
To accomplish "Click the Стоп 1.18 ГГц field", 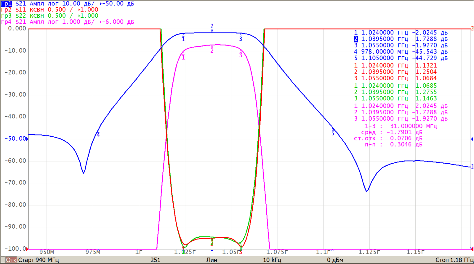I will pos(454,260).
